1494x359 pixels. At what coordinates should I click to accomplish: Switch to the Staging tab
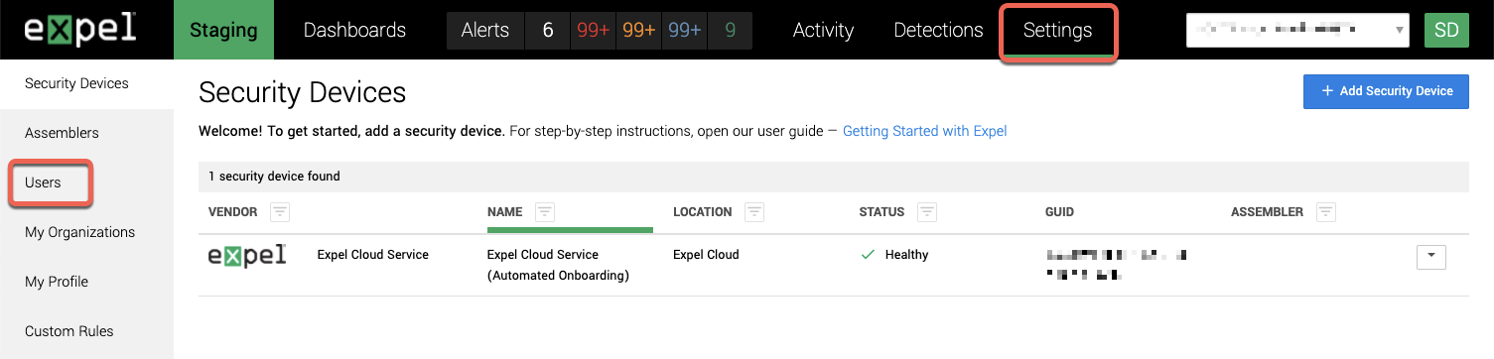(223, 30)
